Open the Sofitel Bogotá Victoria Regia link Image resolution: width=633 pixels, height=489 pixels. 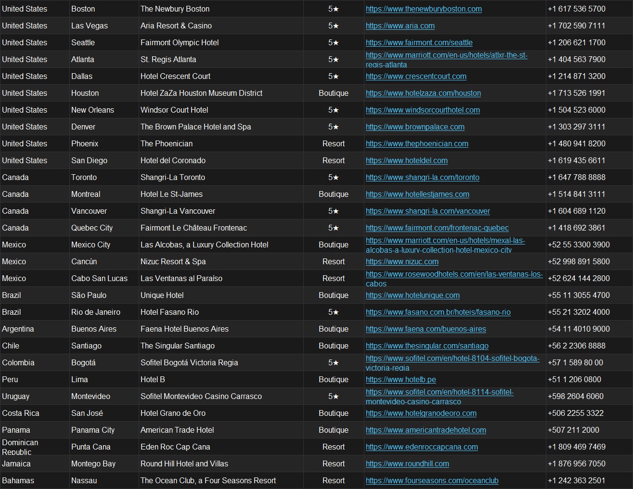click(452, 362)
